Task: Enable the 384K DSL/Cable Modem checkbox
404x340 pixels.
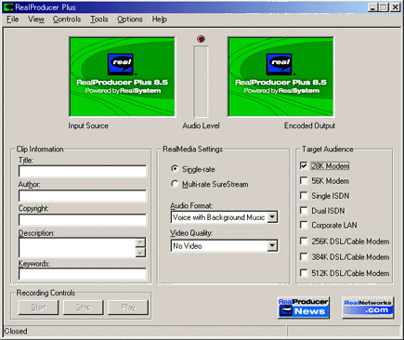Action: pos(304,257)
